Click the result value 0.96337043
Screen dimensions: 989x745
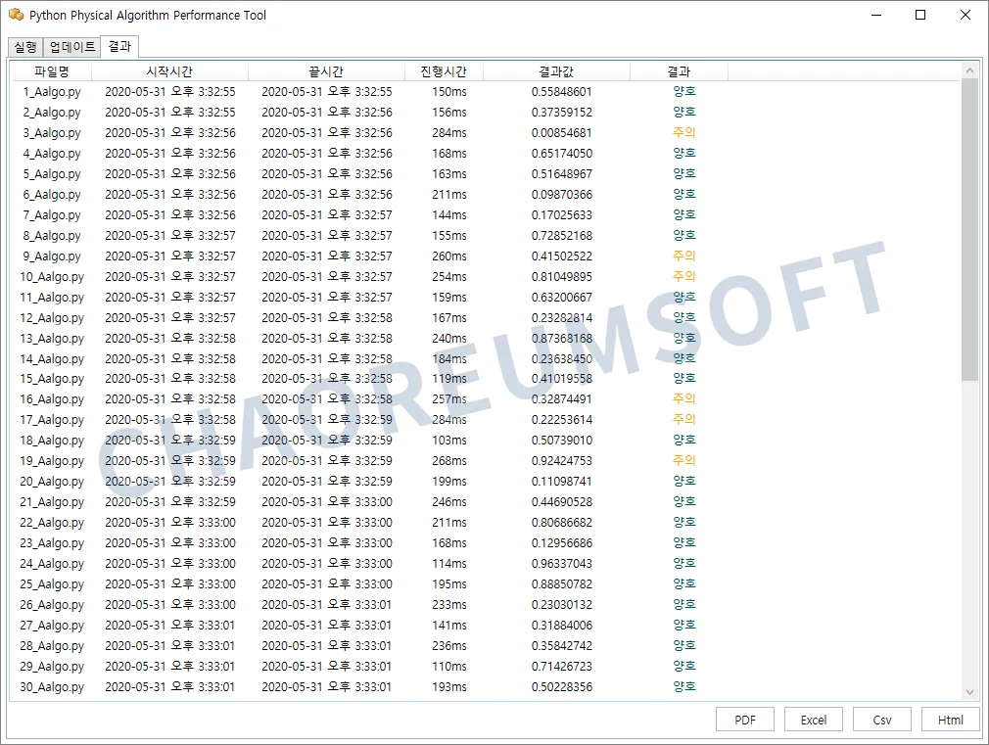pyautogui.click(x=561, y=564)
